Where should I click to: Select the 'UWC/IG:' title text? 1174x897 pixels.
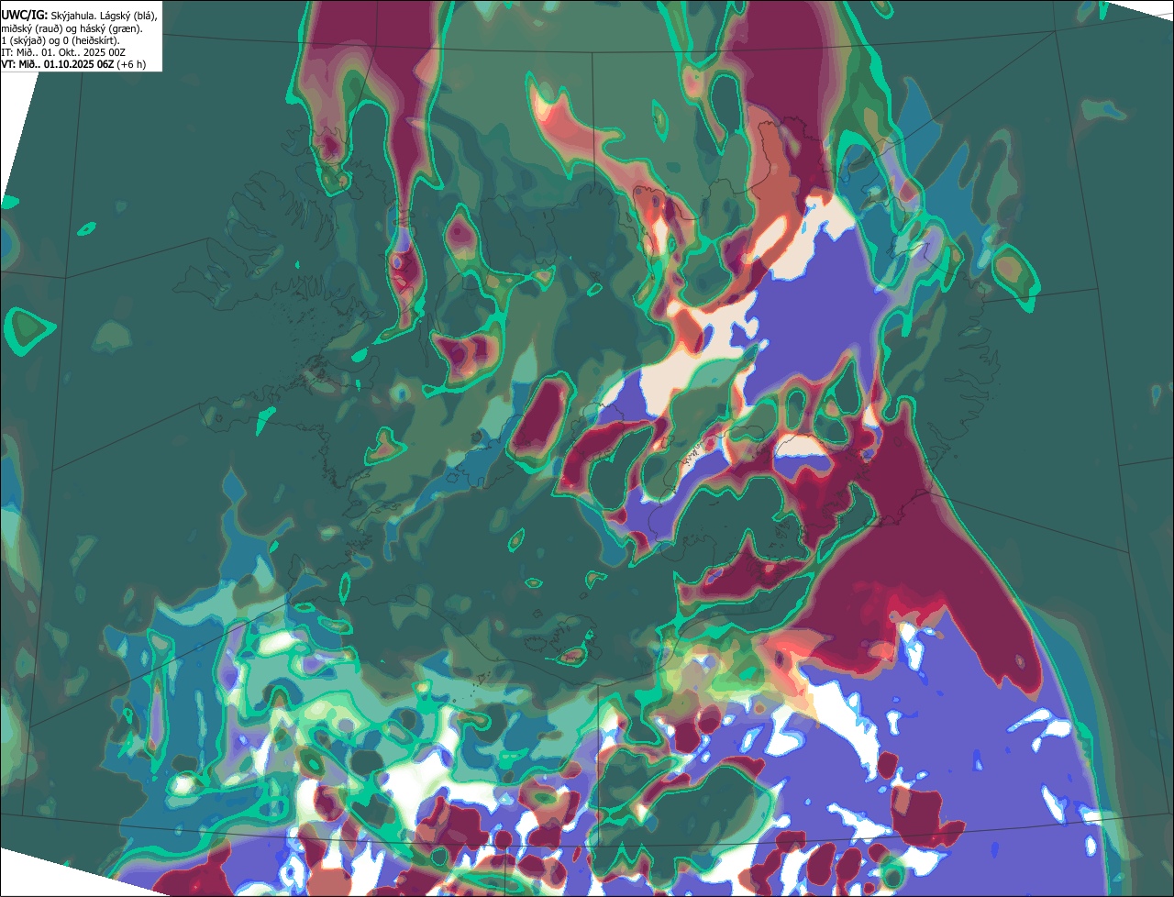pyautogui.click(x=25, y=15)
